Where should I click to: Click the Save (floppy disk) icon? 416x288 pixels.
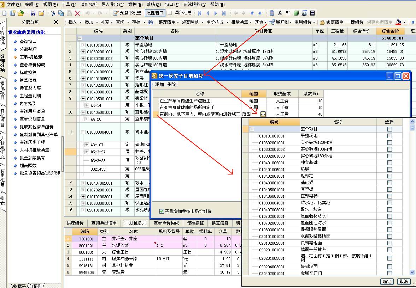[x=33, y=13]
